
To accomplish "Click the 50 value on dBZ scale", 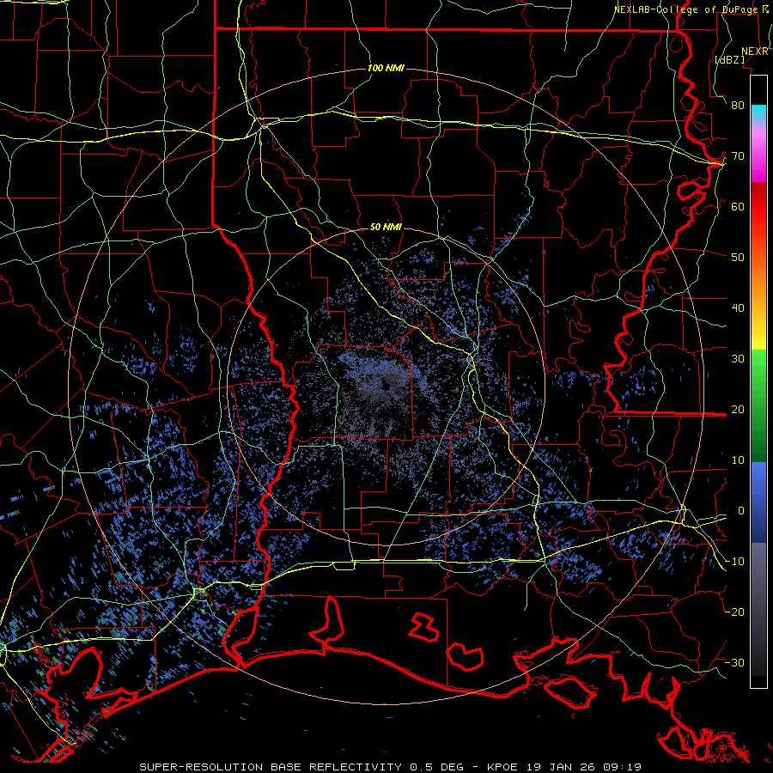I will tap(738, 257).
